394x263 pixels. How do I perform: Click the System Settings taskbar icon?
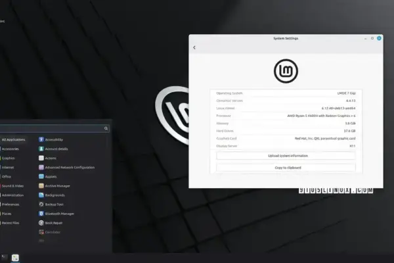(x=15, y=258)
